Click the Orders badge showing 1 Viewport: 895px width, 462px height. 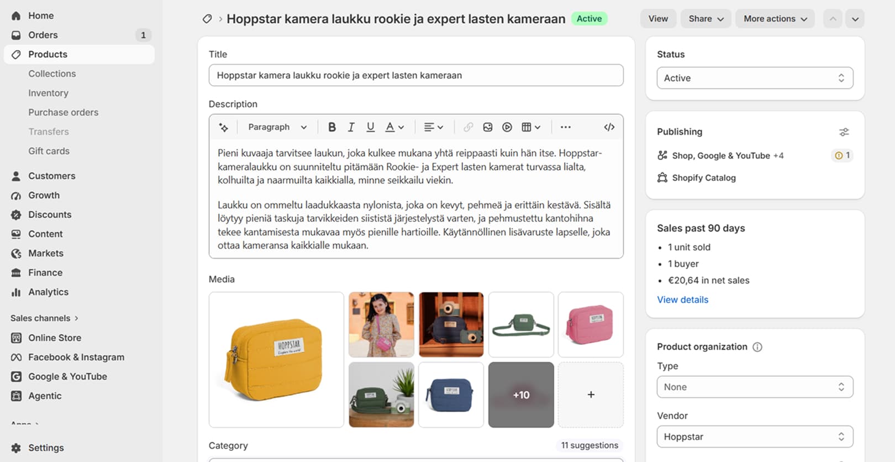click(x=143, y=35)
